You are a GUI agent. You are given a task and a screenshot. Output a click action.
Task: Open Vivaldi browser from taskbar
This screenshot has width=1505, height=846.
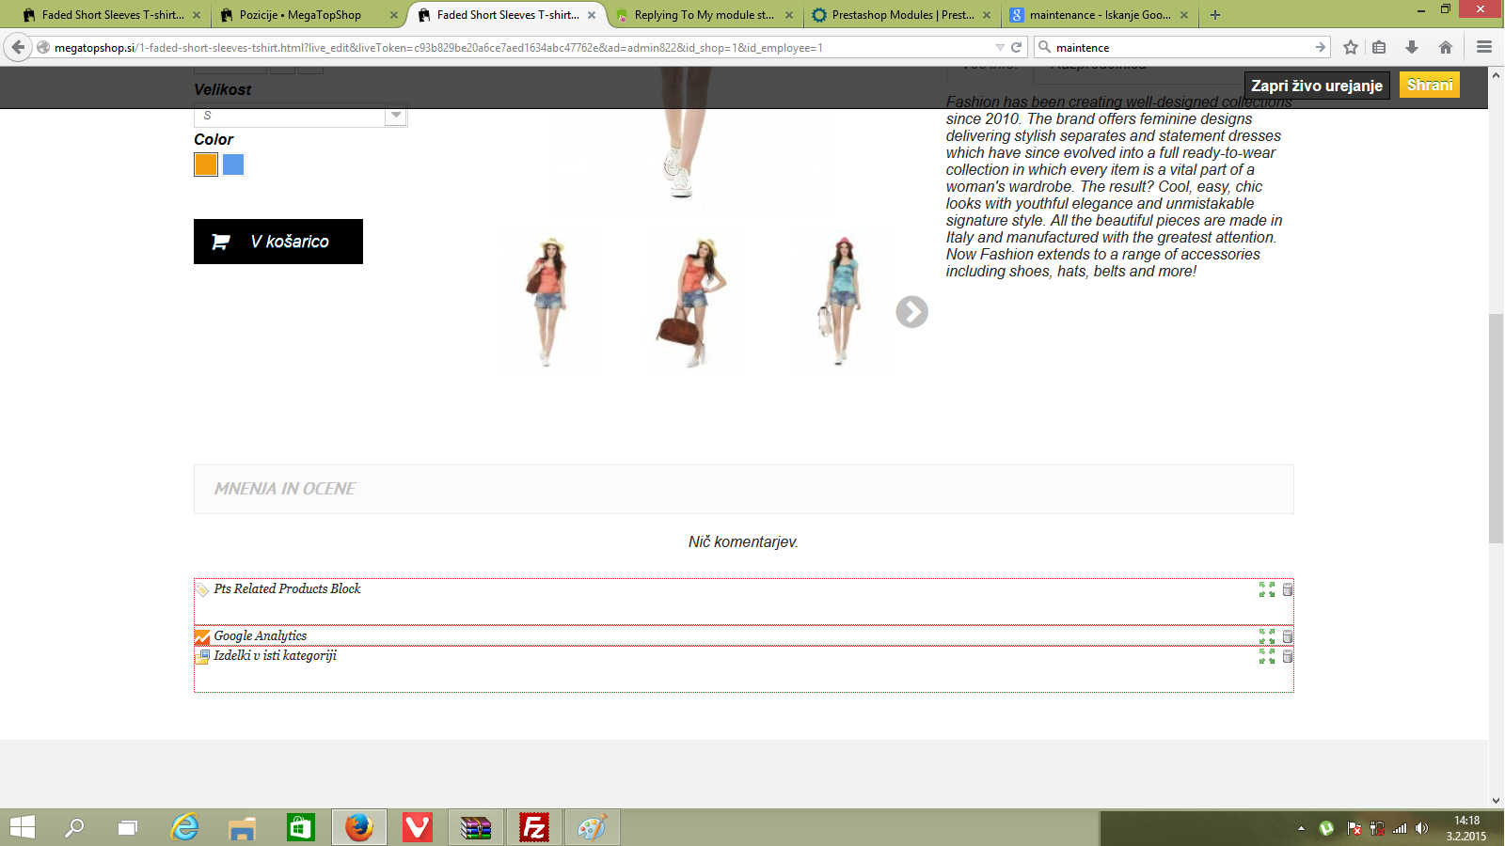pyautogui.click(x=418, y=827)
